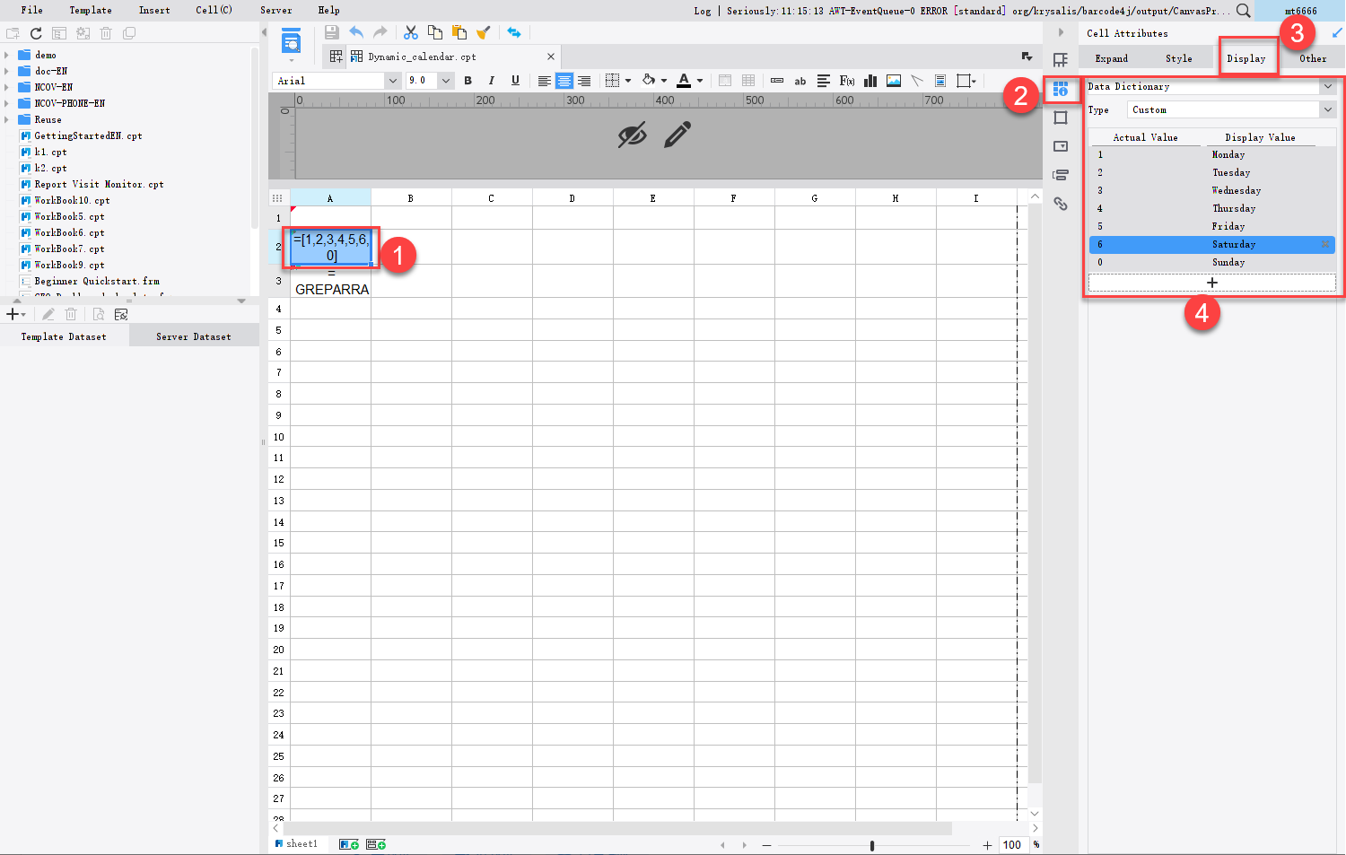This screenshot has height=855, width=1346.
Task: Click the Paste clipboard icon
Action: click(459, 32)
